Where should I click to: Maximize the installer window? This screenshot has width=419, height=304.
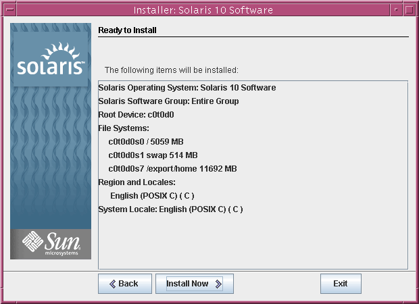[410, 9]
